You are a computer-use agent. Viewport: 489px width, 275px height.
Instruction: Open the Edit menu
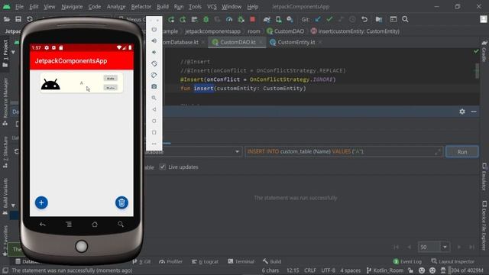pos(34,7)
